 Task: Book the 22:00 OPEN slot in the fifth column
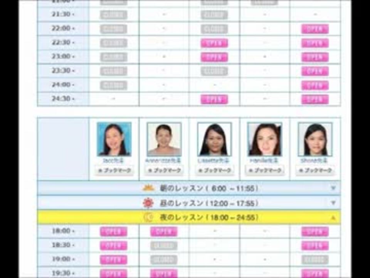[315, 29]
